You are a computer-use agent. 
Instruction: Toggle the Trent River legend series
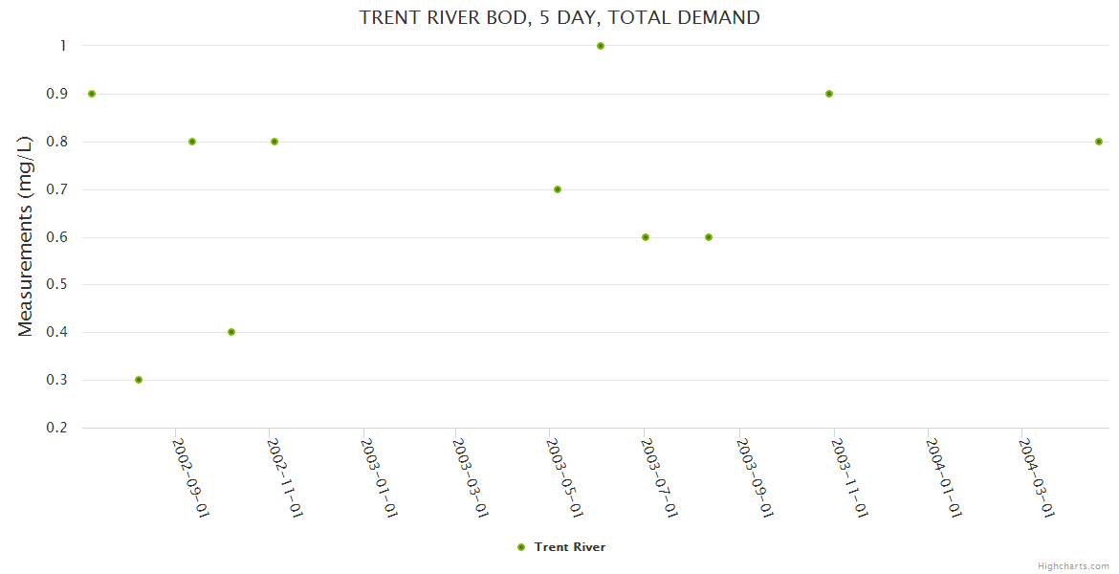[569, 547]
